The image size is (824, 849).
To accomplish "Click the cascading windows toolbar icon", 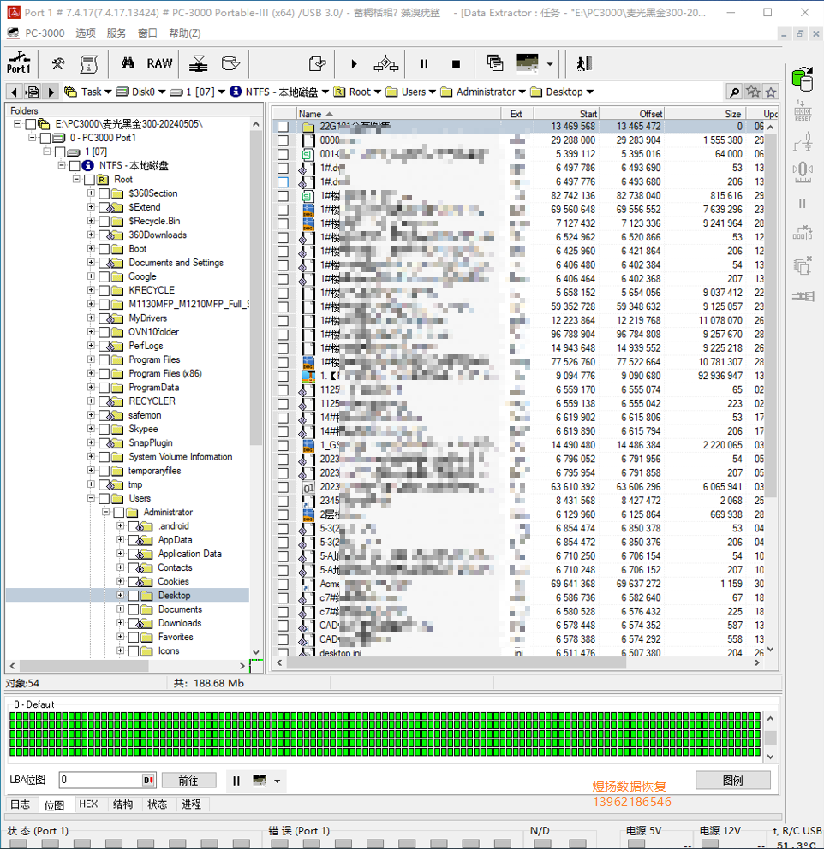I will pyautogui.click(x=494, y=63).
